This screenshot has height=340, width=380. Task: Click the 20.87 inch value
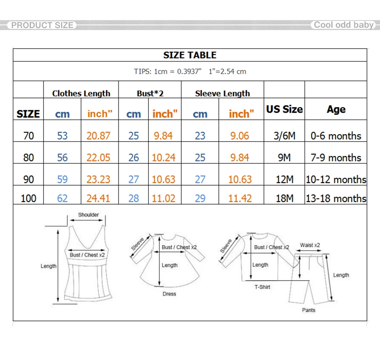[99, 136]
